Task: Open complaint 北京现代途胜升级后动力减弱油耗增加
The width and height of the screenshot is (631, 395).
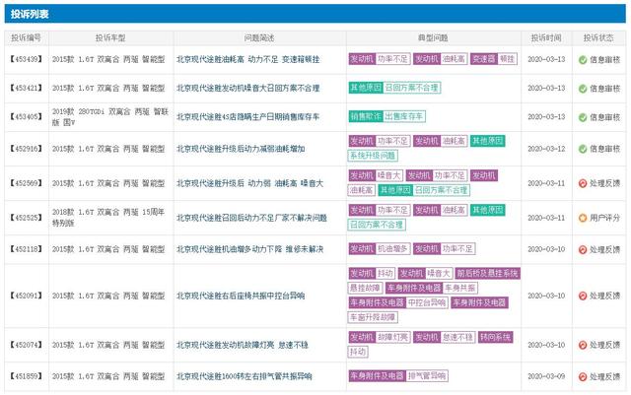Action: point(241,149)
